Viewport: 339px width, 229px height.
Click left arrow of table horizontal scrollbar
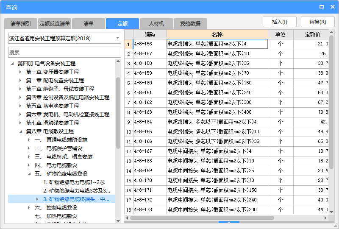127,218
